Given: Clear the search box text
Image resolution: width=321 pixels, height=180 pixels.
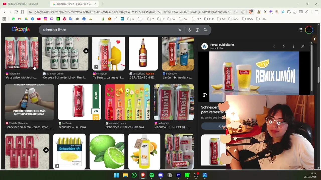Looking at the screenshot, I should tap(180, 30).
